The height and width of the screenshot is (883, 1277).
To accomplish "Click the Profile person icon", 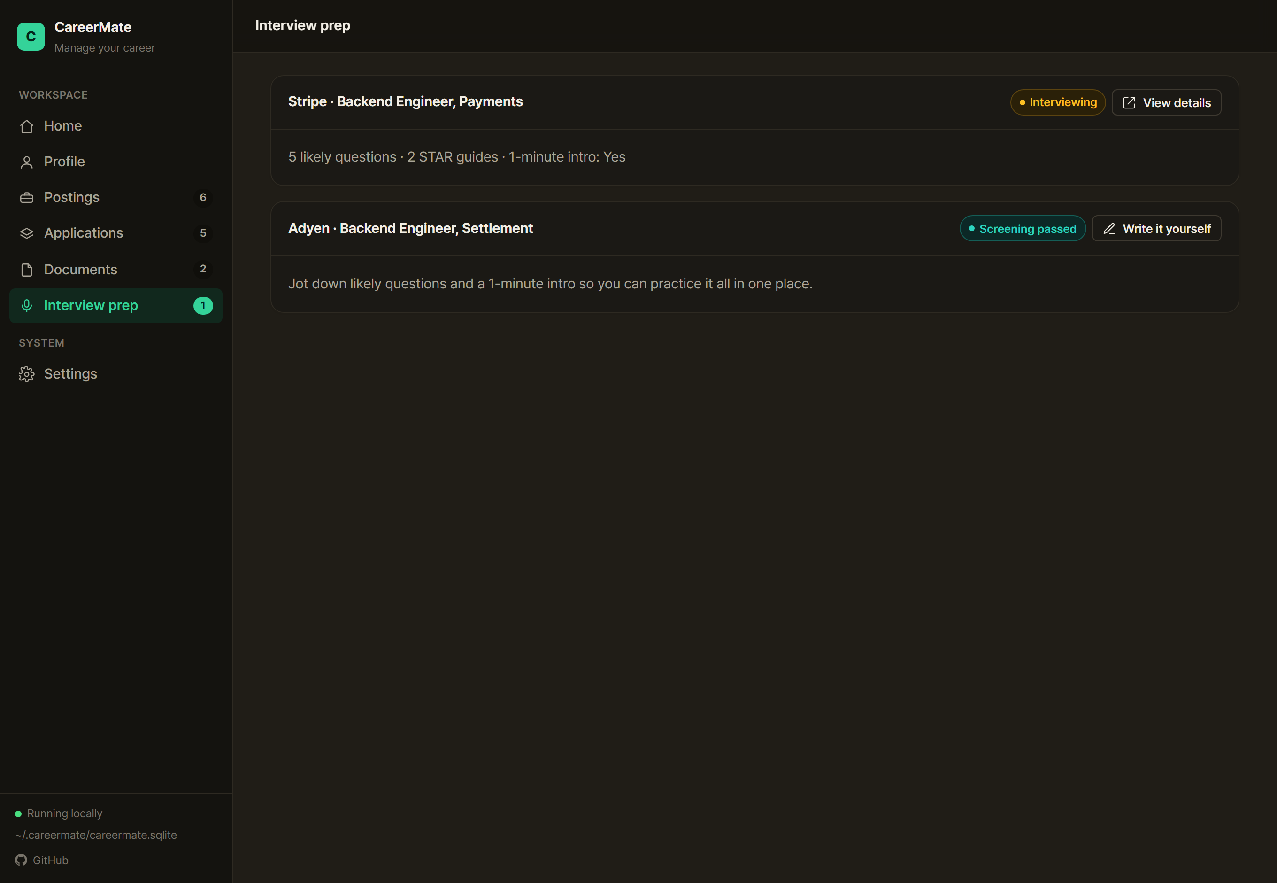I will coord(27,162).
